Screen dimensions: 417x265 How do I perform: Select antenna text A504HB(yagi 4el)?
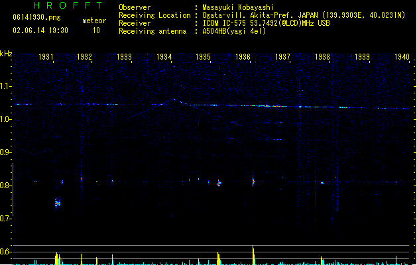(234, 31)
